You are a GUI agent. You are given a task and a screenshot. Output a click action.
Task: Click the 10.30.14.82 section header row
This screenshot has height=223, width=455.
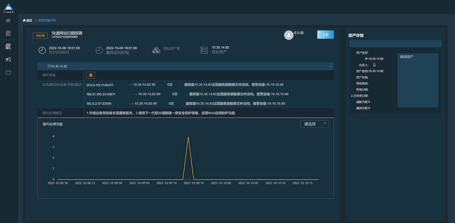pyautogui.click(x=185, y=66)
